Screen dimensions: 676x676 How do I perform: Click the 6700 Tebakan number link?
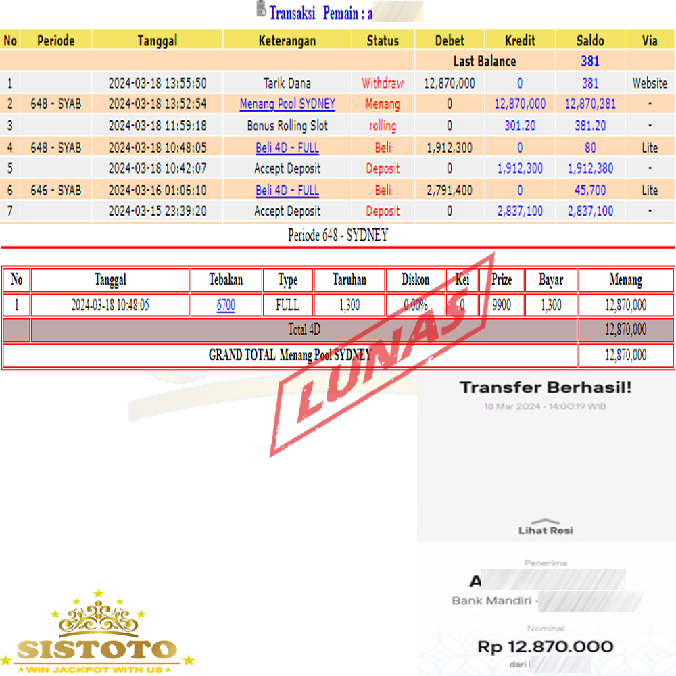pos(226,306)
